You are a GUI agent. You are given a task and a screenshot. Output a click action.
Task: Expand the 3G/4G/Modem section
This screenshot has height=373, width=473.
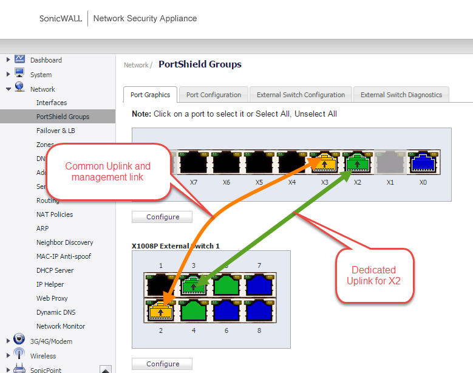point(8,341)
